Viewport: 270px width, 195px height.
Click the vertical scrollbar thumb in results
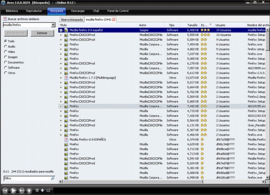pos(267,41)
